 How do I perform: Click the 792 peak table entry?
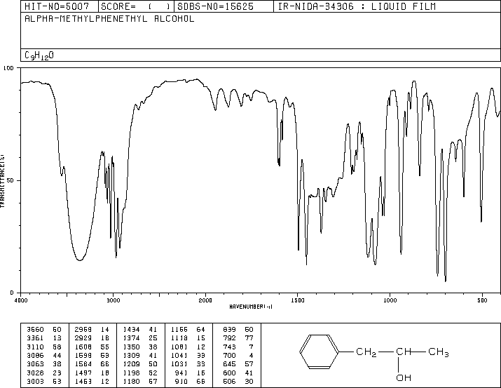pos(229,338)
